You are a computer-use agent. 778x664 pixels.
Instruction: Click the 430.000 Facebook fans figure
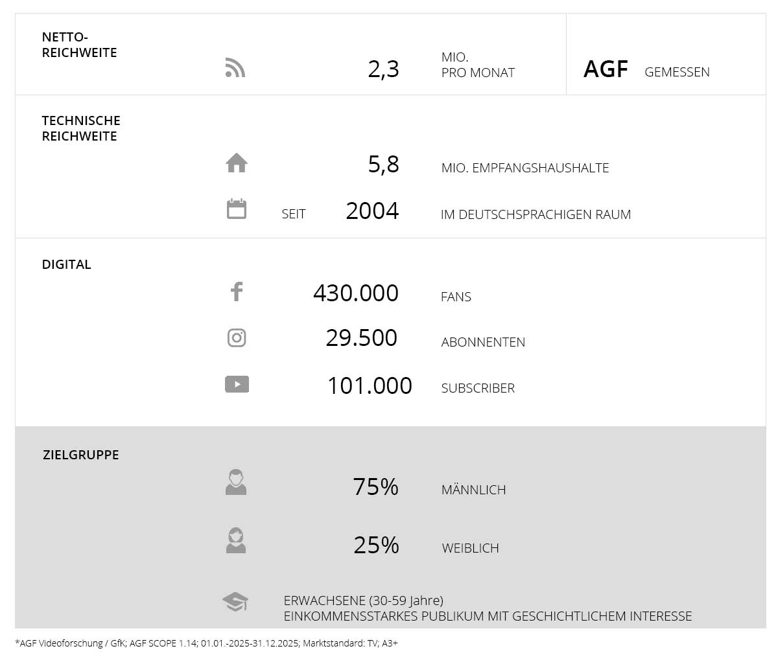pyautogui.click(x=355, y=293)
